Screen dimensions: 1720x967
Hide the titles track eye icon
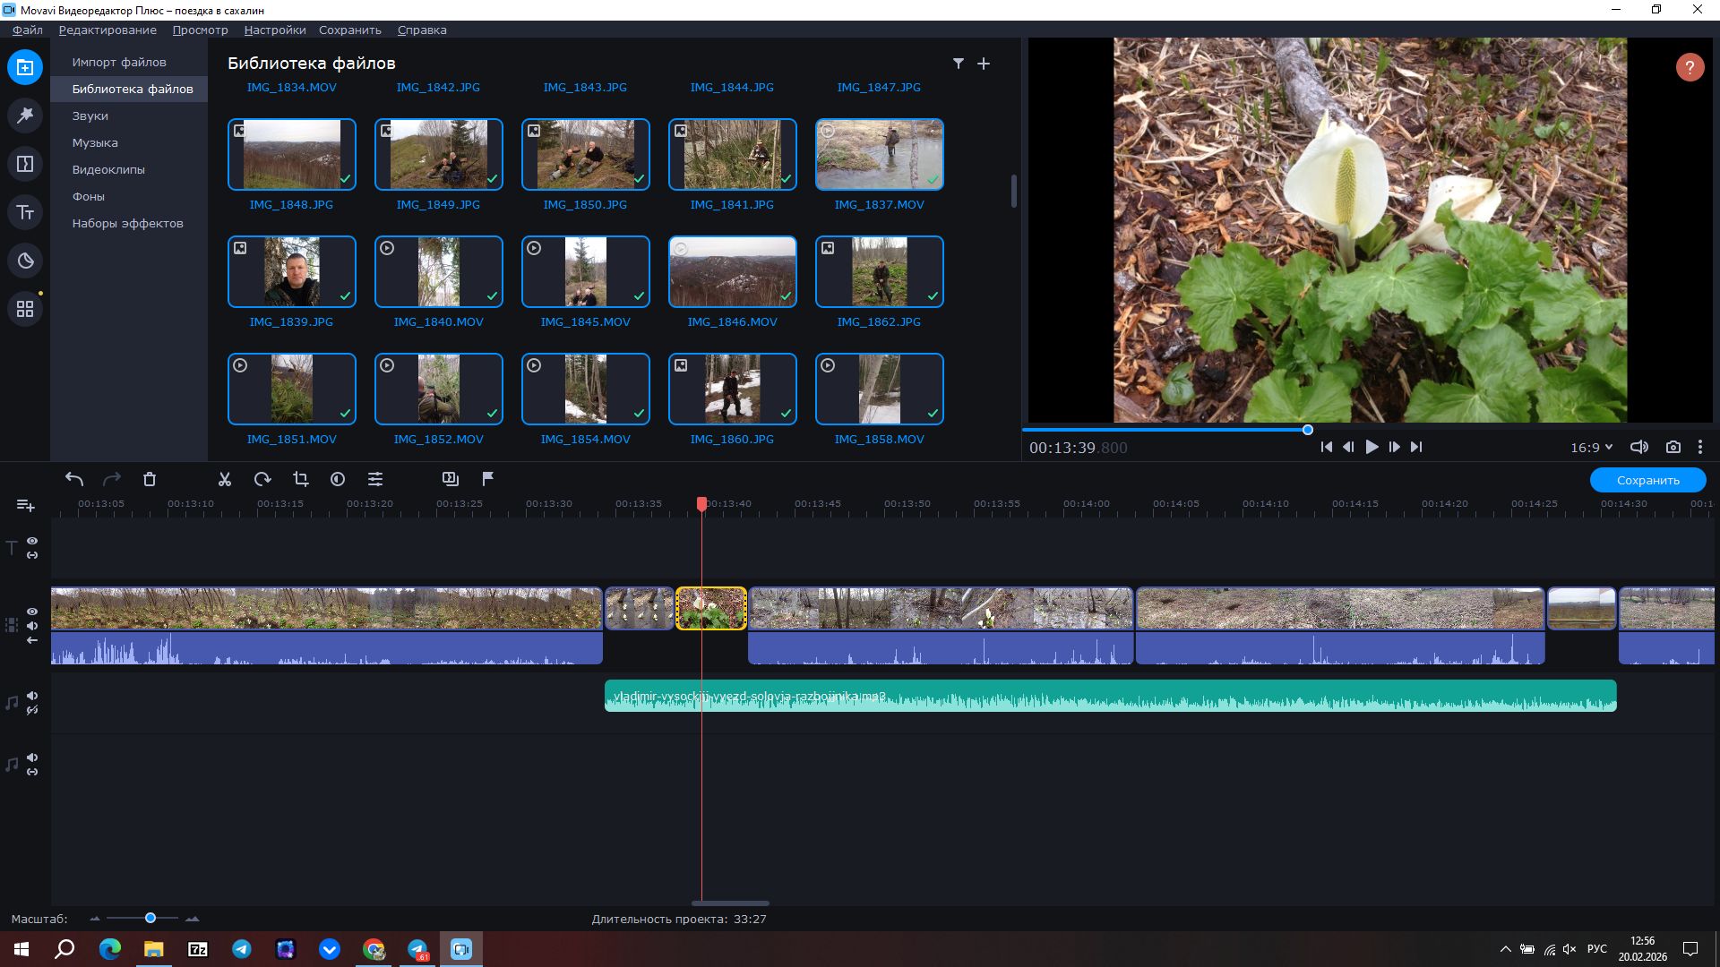(32, 541)
